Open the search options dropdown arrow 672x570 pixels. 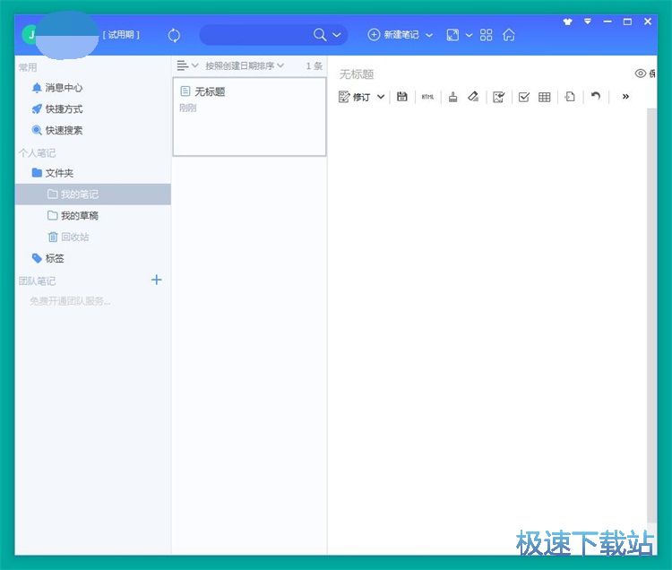click(337, 35)
